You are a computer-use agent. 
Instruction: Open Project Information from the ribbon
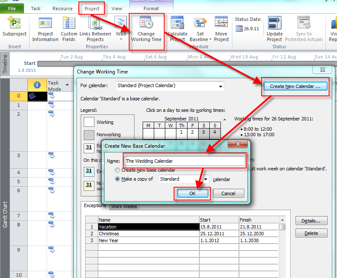coord(45,23)
